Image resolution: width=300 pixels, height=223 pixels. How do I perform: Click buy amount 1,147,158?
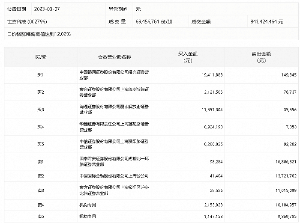coord(213,217)
